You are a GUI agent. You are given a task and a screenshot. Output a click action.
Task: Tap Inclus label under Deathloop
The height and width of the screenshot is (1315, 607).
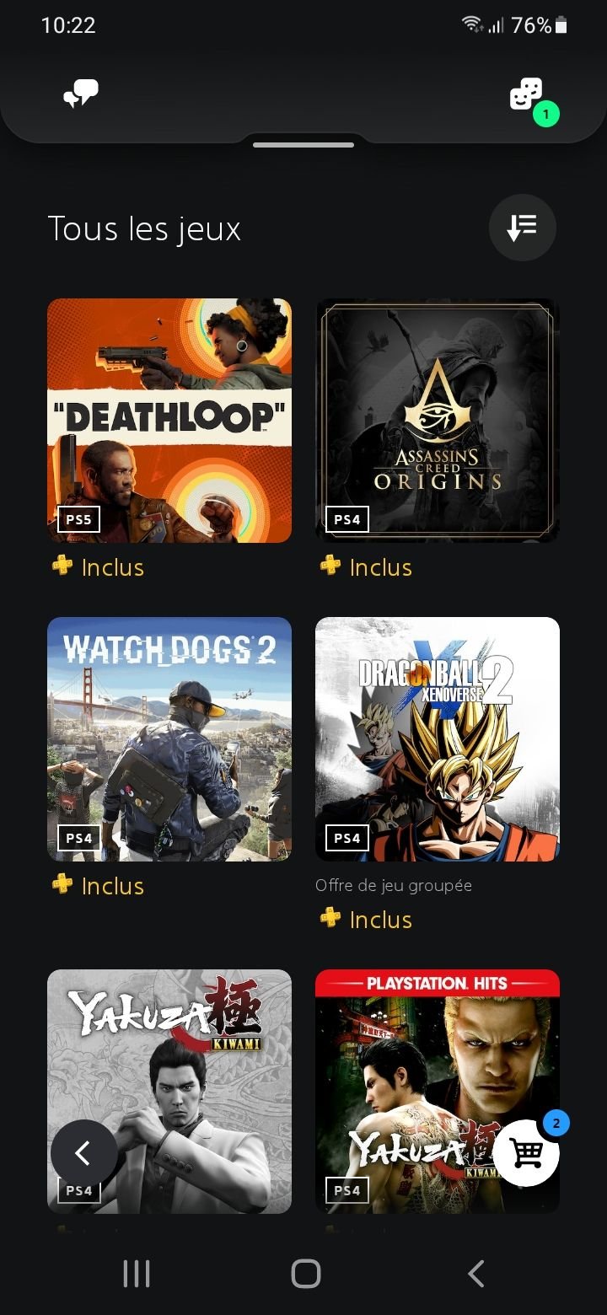113,567
